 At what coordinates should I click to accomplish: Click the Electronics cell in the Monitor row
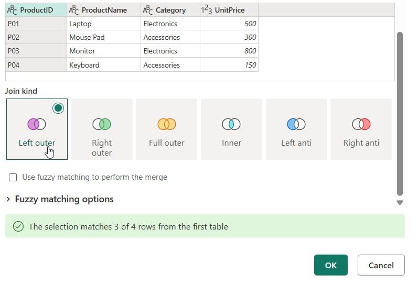(170, 51)
